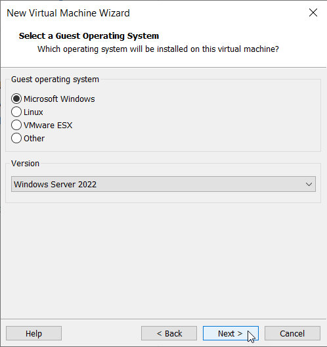This screenshot has height=347, width=327.
Task: Close the wizard with the X icon
Action: [313, 12]
